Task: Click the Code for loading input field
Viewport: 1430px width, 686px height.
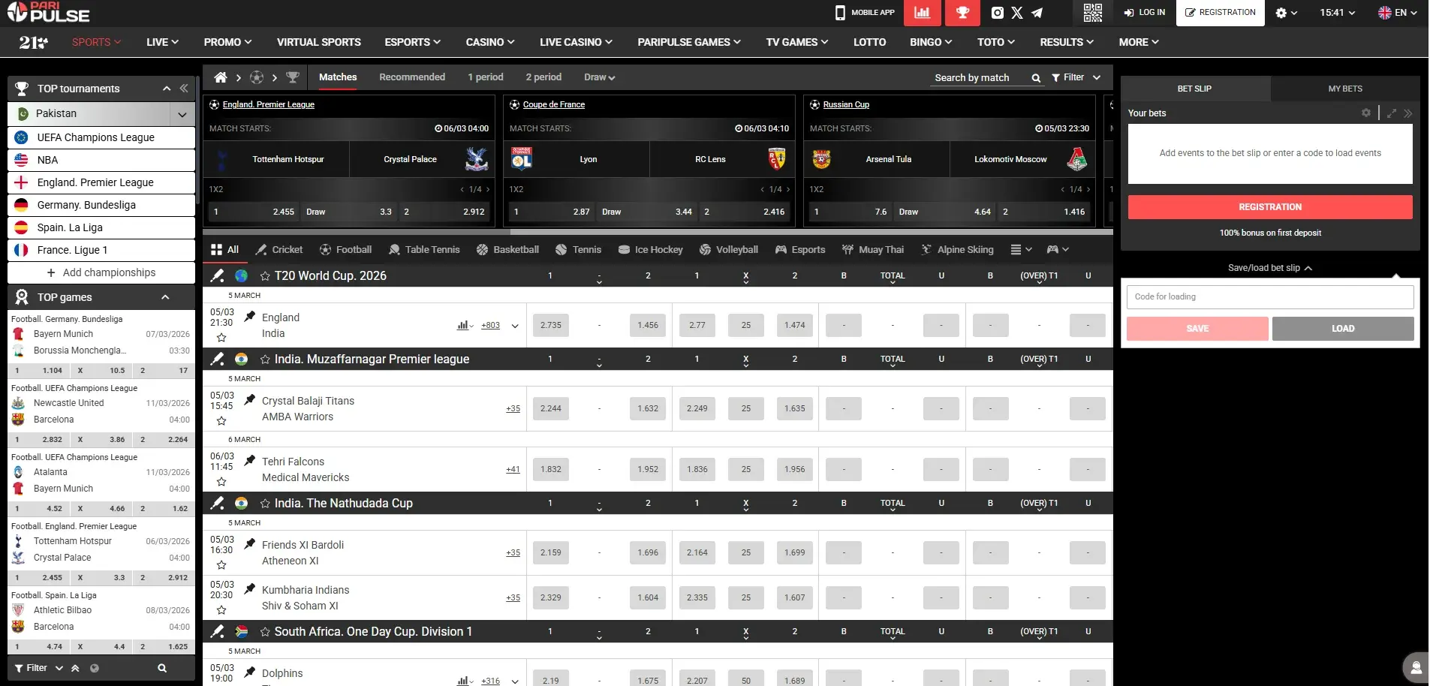Action: [1269, 297]
